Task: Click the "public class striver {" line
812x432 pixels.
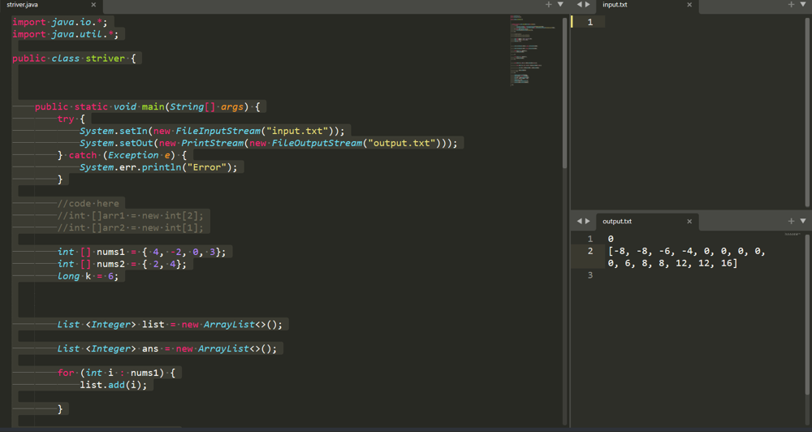Action: [74, 58]
